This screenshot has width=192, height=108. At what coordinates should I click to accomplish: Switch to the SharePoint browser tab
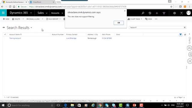(x=42, y=2)
